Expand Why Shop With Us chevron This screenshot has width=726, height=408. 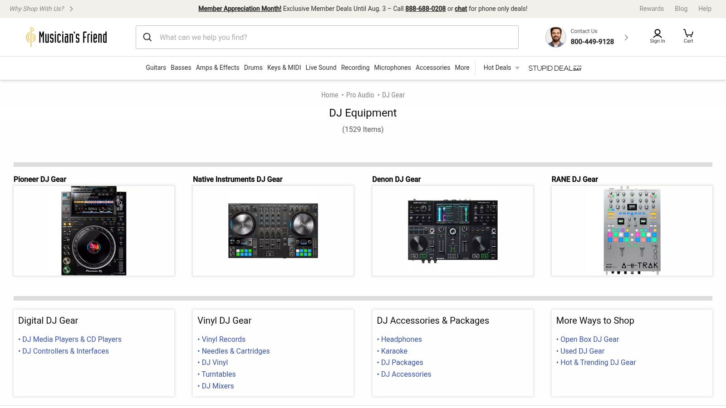pos(71,9)
